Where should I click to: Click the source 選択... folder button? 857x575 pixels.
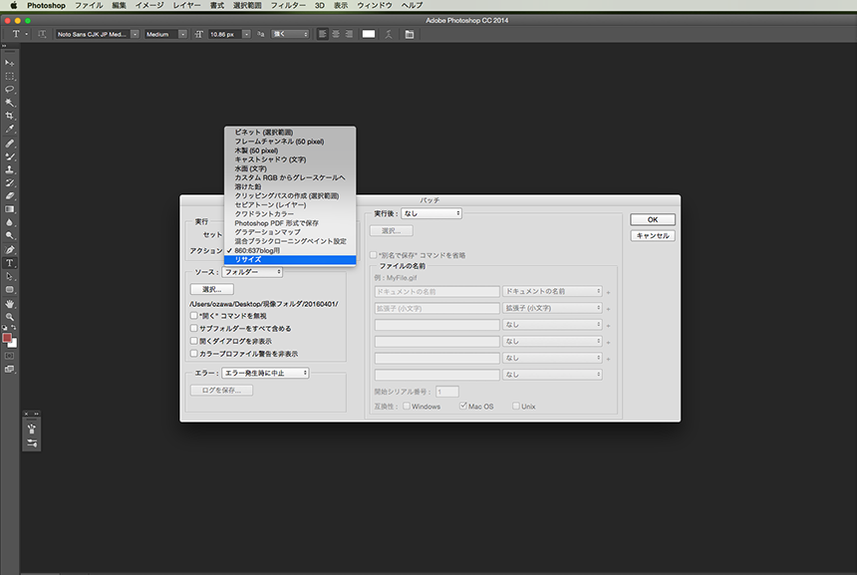point(212,289)
